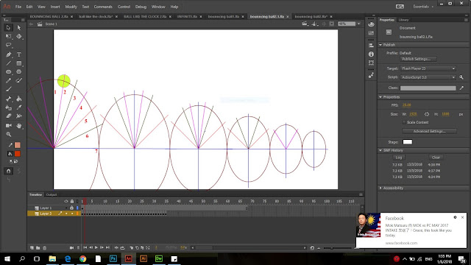Screen dimensions: 471x265
Task: Click the Advanced Settings button
Action: [430, 131]
